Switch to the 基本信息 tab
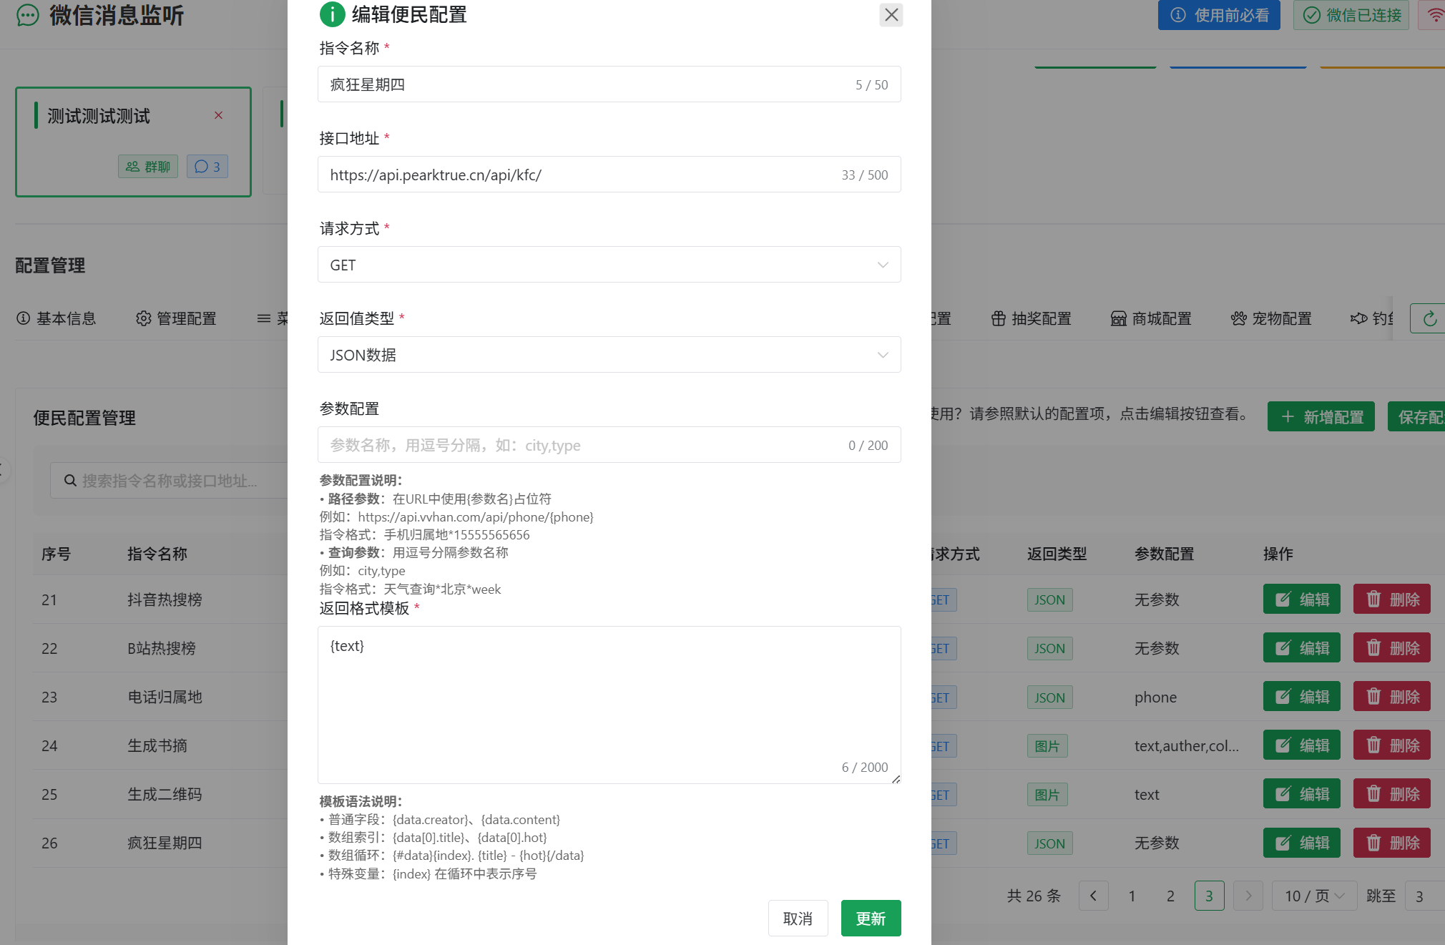The width and height of the screenshot is (1445, 945). click(x=56, y=318)
